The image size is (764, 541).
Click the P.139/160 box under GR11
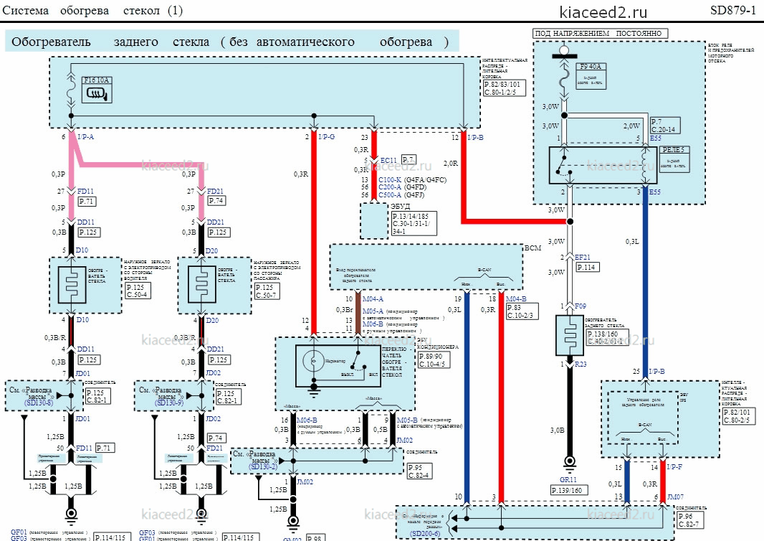click(x=568, y=490)
